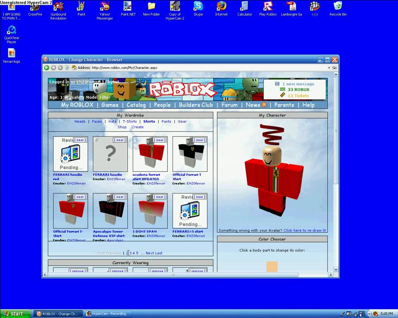Click FERRARI hoodie red item thumbnail

[71, 154]
